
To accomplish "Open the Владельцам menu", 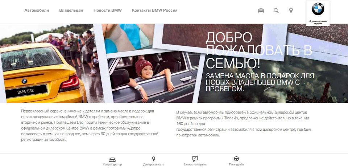I will point(71,11).
